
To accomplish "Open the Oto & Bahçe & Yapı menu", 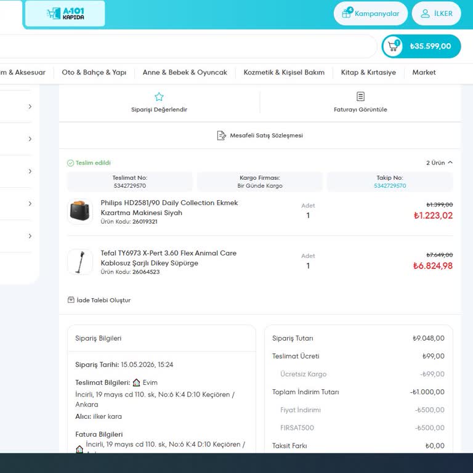I will tap(94, 73).
